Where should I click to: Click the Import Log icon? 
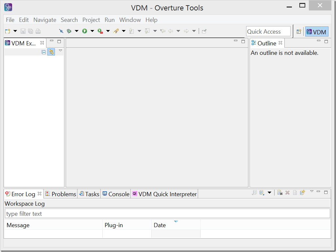click(x=262, y=193)
